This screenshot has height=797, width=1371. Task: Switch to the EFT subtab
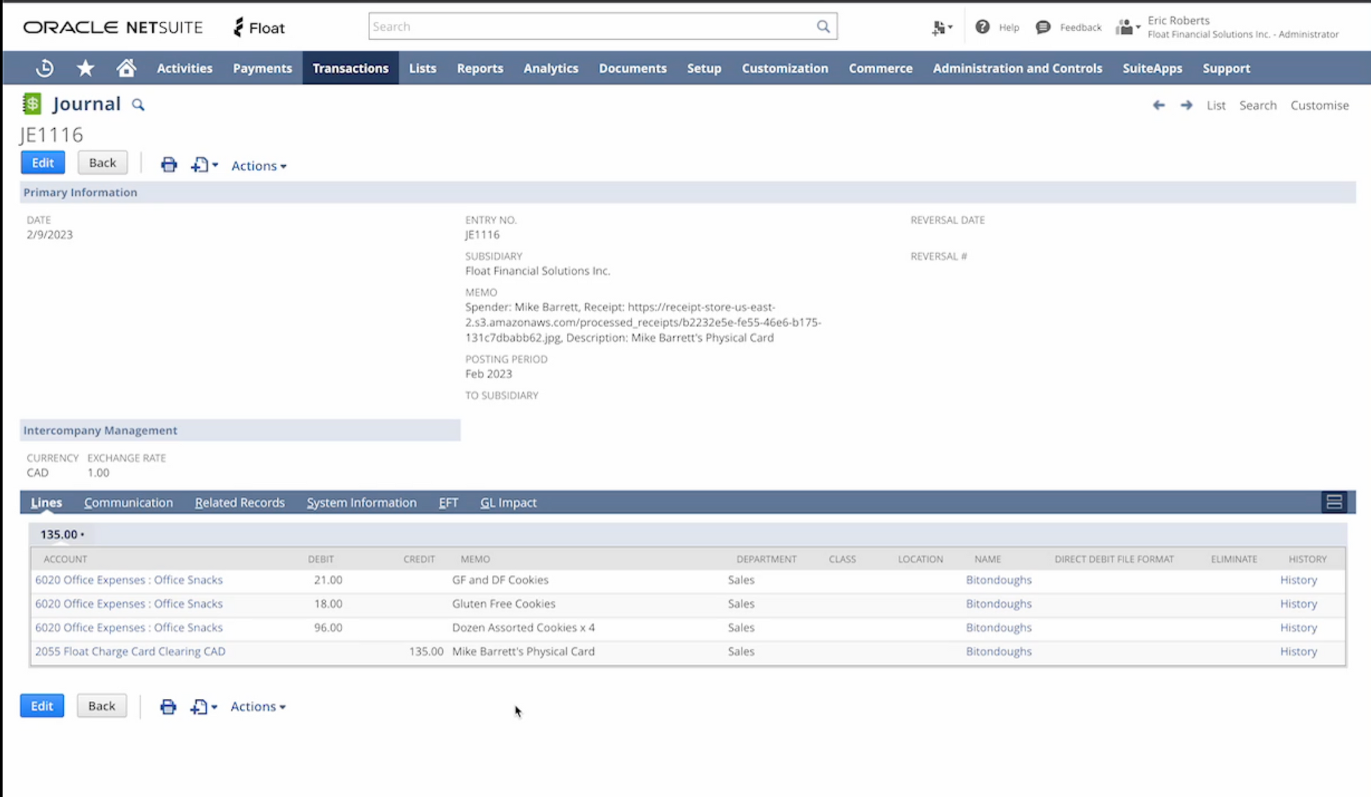point(448,502)
